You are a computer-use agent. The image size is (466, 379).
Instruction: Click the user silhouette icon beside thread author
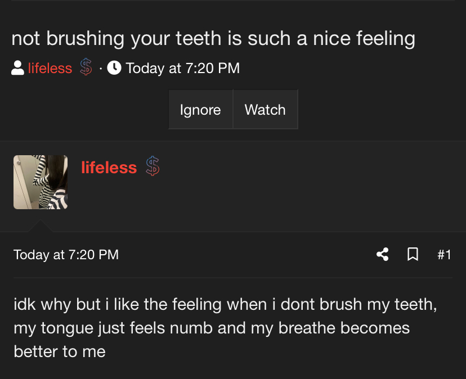[x=18, y=69]
